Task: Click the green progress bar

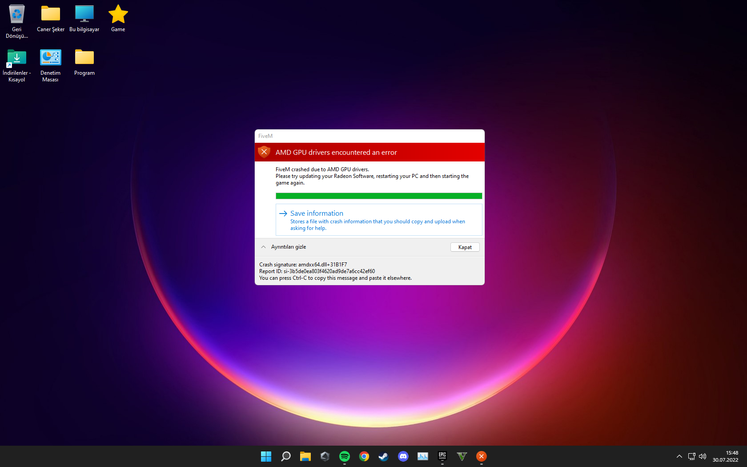Action: pyautogui.click(x=379, y=196)
